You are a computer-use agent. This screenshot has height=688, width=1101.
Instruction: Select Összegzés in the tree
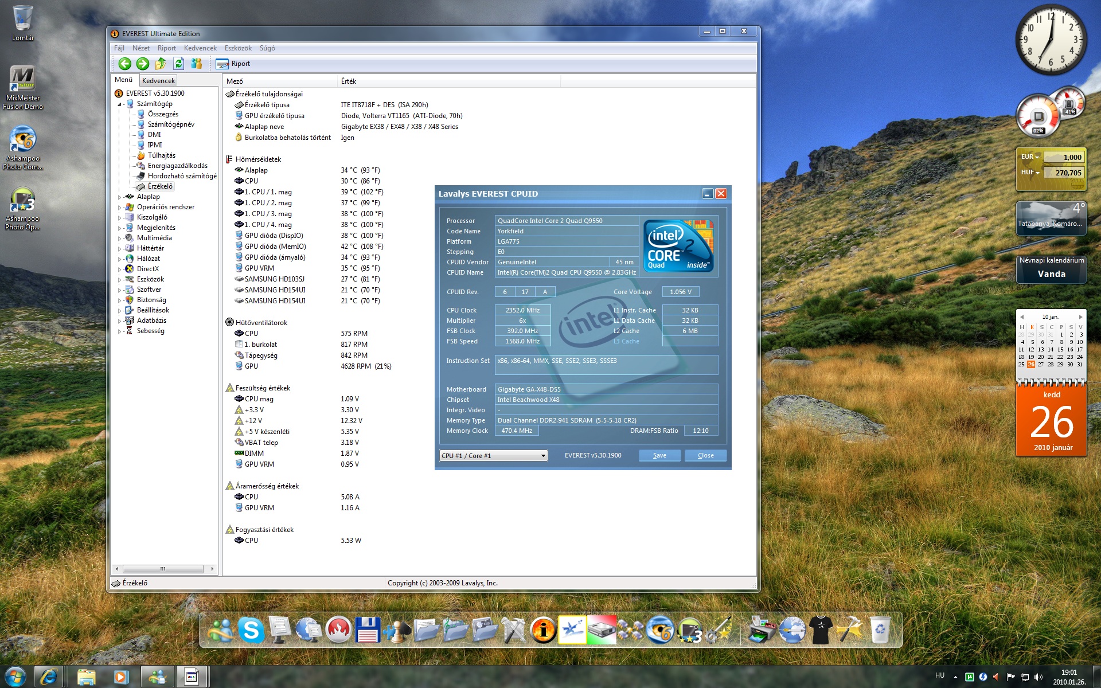pos(163,114)
